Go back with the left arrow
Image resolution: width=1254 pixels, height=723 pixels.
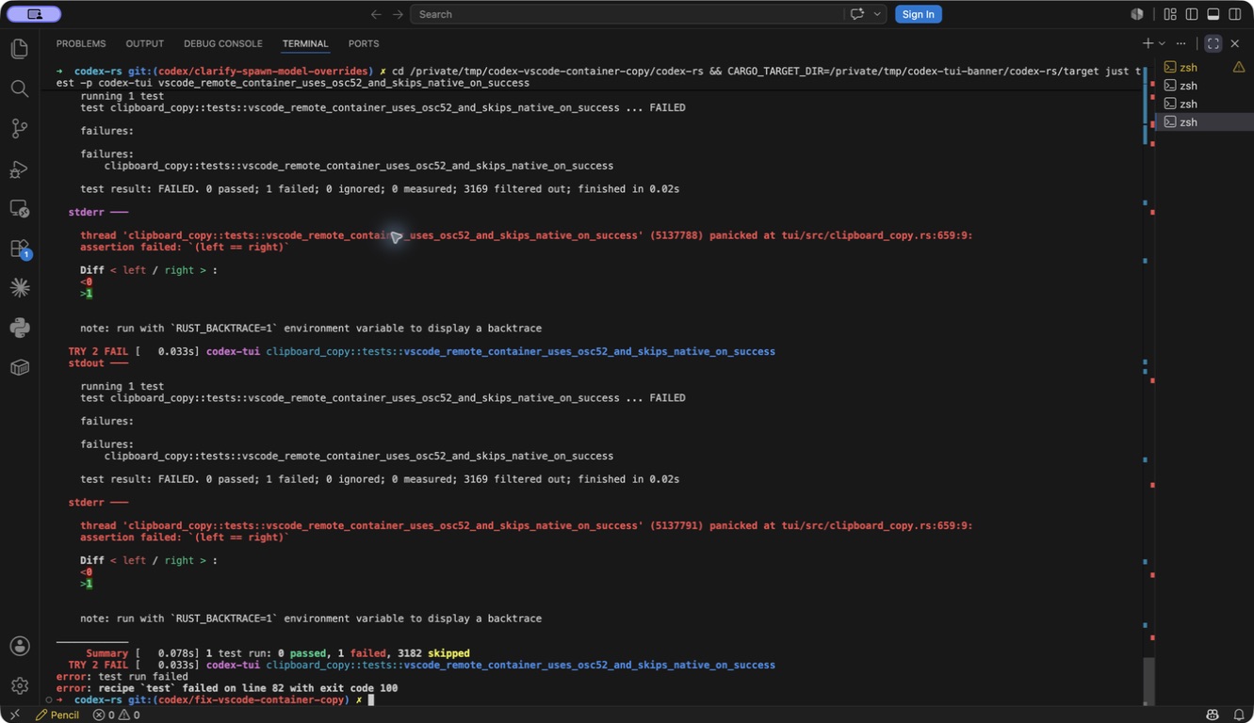[x=376, y=14]
